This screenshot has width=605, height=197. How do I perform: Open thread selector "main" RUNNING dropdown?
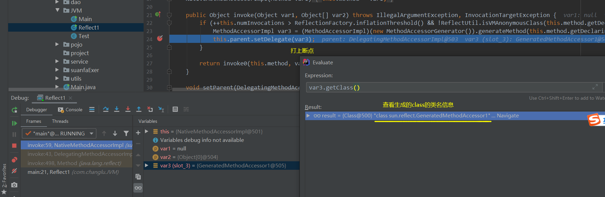[x=59, y=133]
